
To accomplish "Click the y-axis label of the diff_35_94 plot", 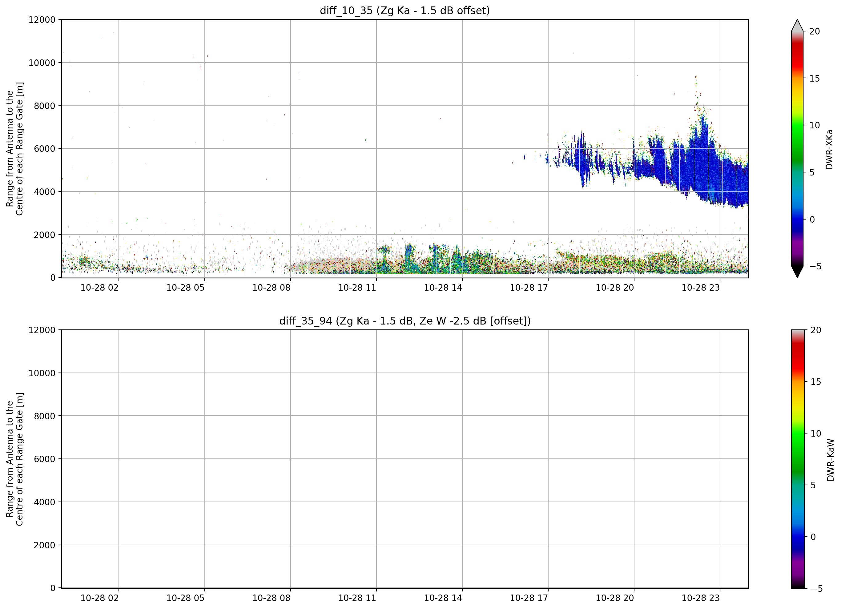I will click(x=14, y=459).
